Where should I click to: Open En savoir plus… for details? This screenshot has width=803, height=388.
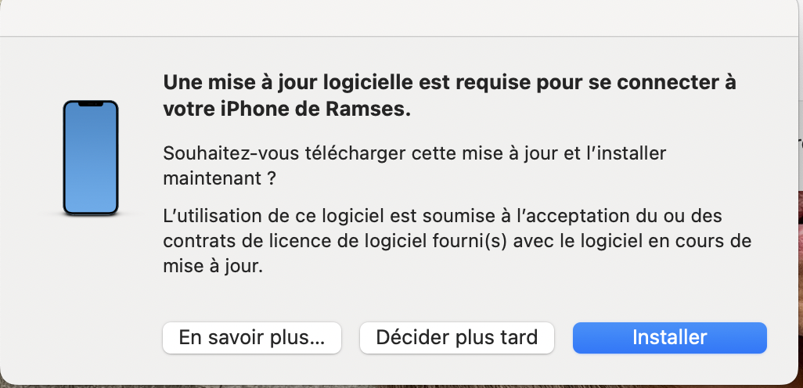point(251,338)
